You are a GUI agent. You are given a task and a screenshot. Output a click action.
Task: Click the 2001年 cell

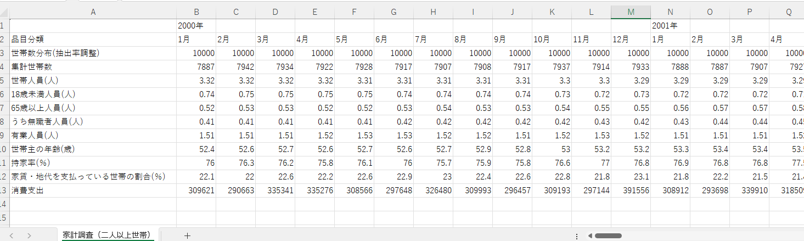tap(671, 26)
